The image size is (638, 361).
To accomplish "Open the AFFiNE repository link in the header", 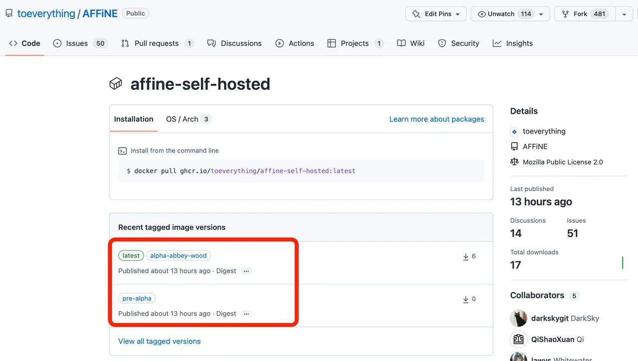I will 100,14.
